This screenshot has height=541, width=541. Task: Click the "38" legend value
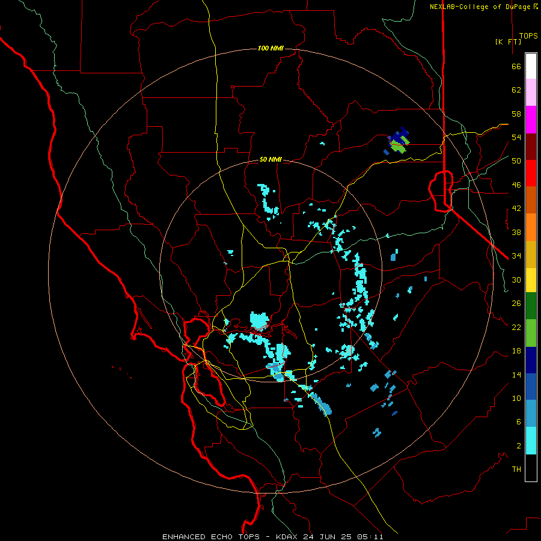click(516, 232)
